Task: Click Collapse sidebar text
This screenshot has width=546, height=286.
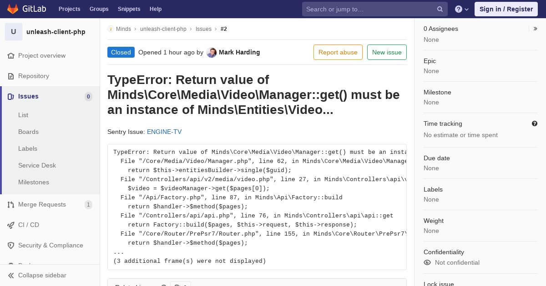Action: pos(42,275)
